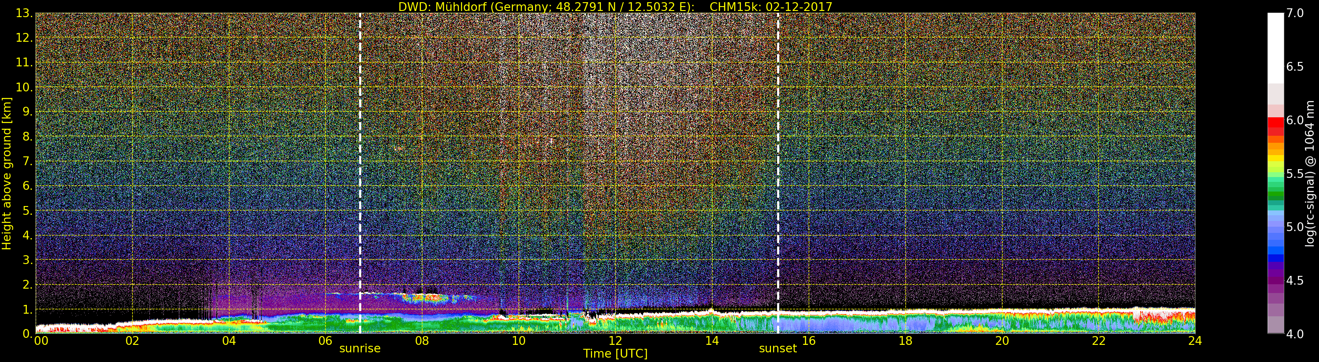Click the time axis tick '08'
This screenshot has width=1319, height=362.
tap(422, 340)
